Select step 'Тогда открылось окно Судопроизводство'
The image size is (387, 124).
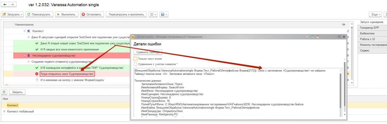pyautogui.click(x=67, y=74)
